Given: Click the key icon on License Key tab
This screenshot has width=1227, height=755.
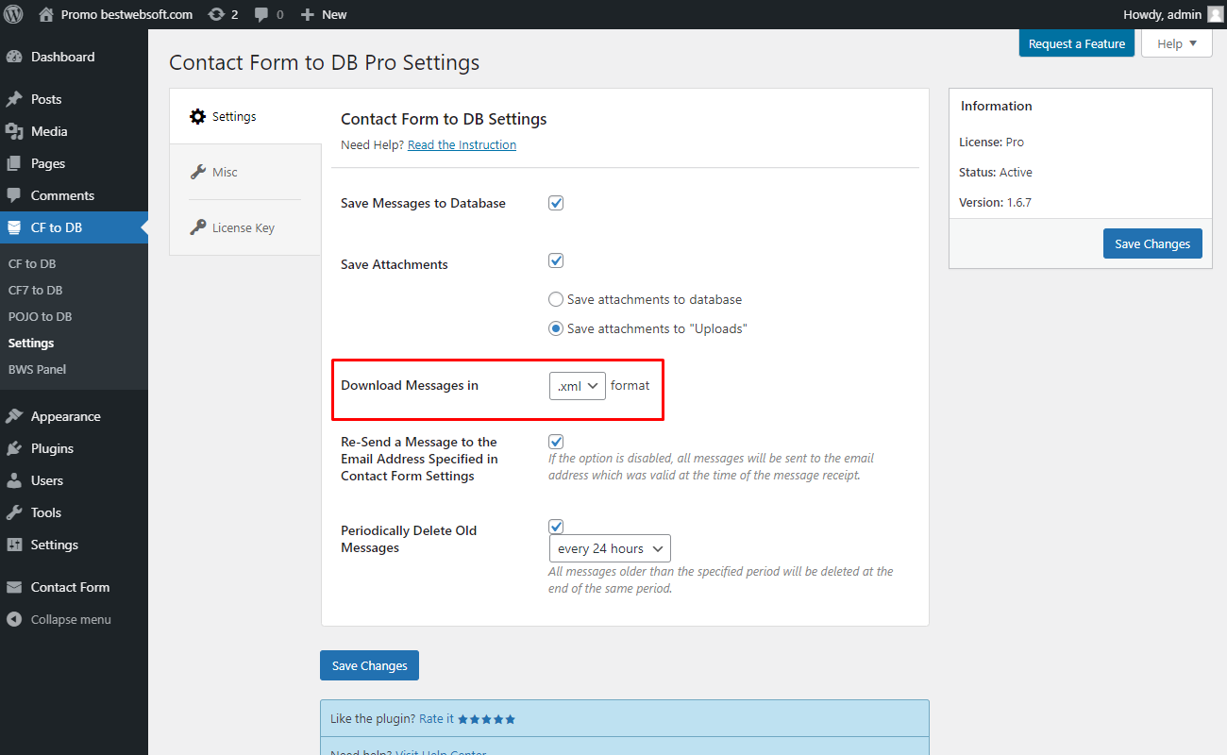Looking at the screenshot, I should coord(197,226).
